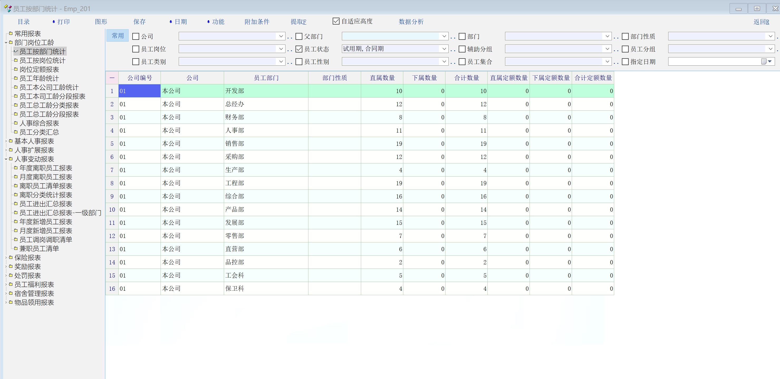Click folder icon beside 保险报表
This screenshot has height=379, width=780.
tap(11, 257)
